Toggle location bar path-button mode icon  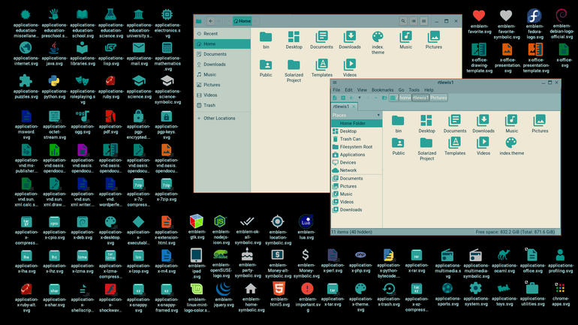click(393, 98)
